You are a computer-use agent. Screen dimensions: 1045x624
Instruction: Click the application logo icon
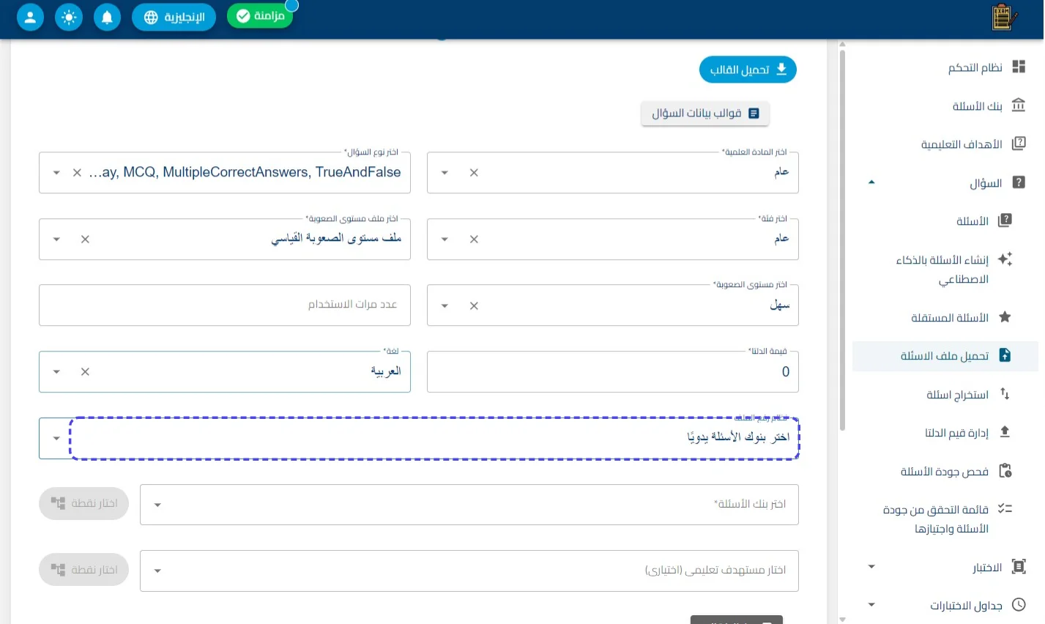click(1004, 17)
